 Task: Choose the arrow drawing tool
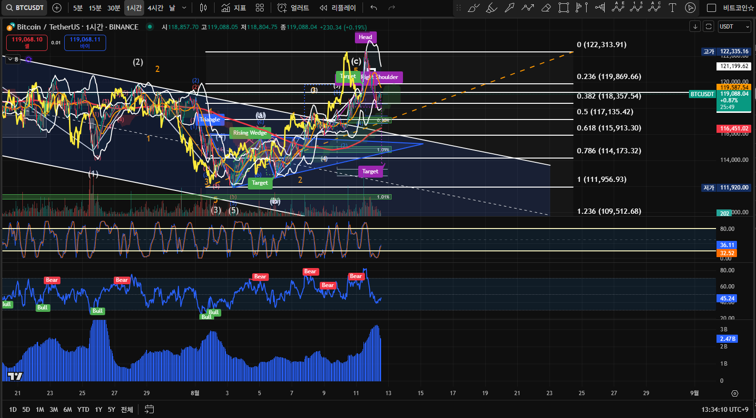coord(510,8)
